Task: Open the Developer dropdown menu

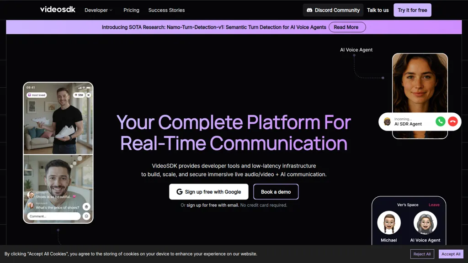Action: pos(97,10)
